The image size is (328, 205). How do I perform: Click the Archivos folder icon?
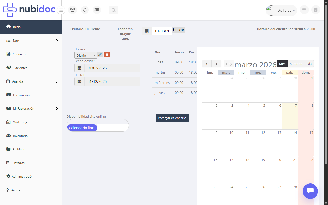pyautogui.click(x=8, y=149)
